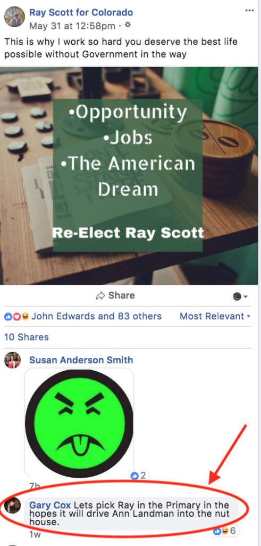The width and height of the screenshot is (261, 546).
Task: Click the May 31 at 12:58pm timestamp
Action: pyautogui.click(x=72, y=26)
